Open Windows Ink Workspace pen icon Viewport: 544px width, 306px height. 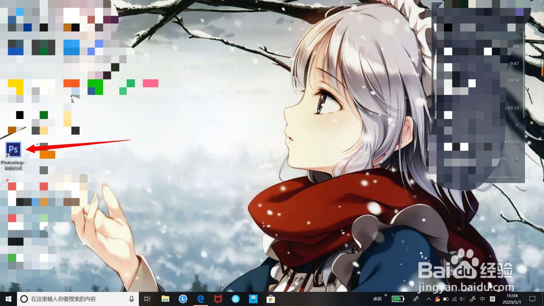pos(473,299)
